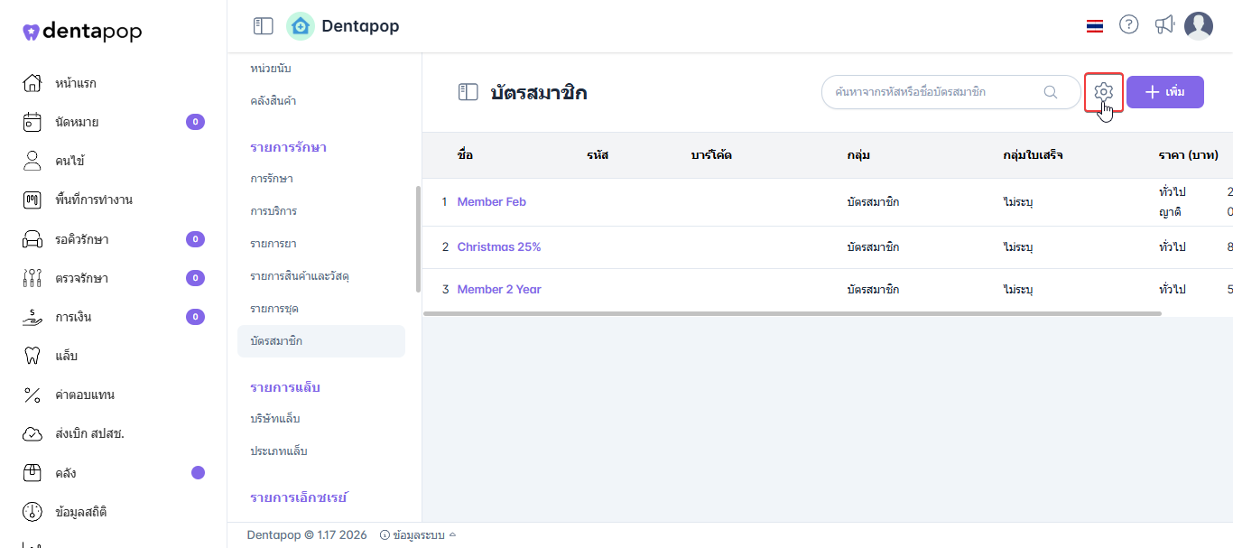Toggle sidebar panel icon beside Dentapop logo
Screen dimensions: 1233x548
point(263,26)
